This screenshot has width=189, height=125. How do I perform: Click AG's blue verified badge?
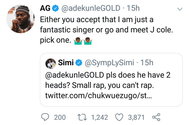55,8
